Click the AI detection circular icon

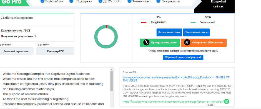tap(187, 43)
